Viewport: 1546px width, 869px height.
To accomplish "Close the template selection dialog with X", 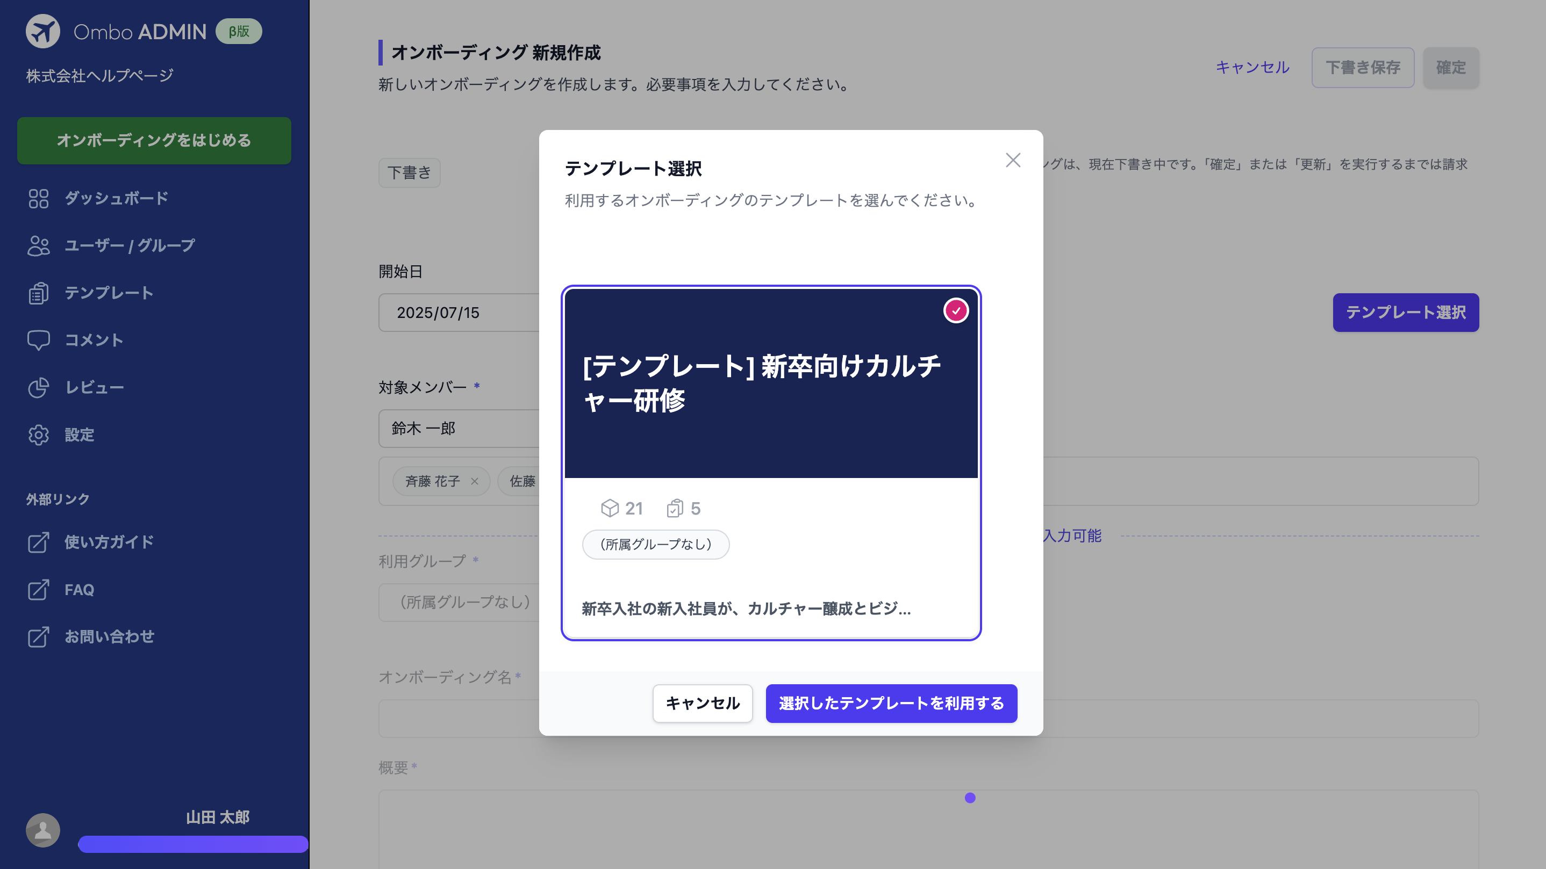I will [1013, 160].
